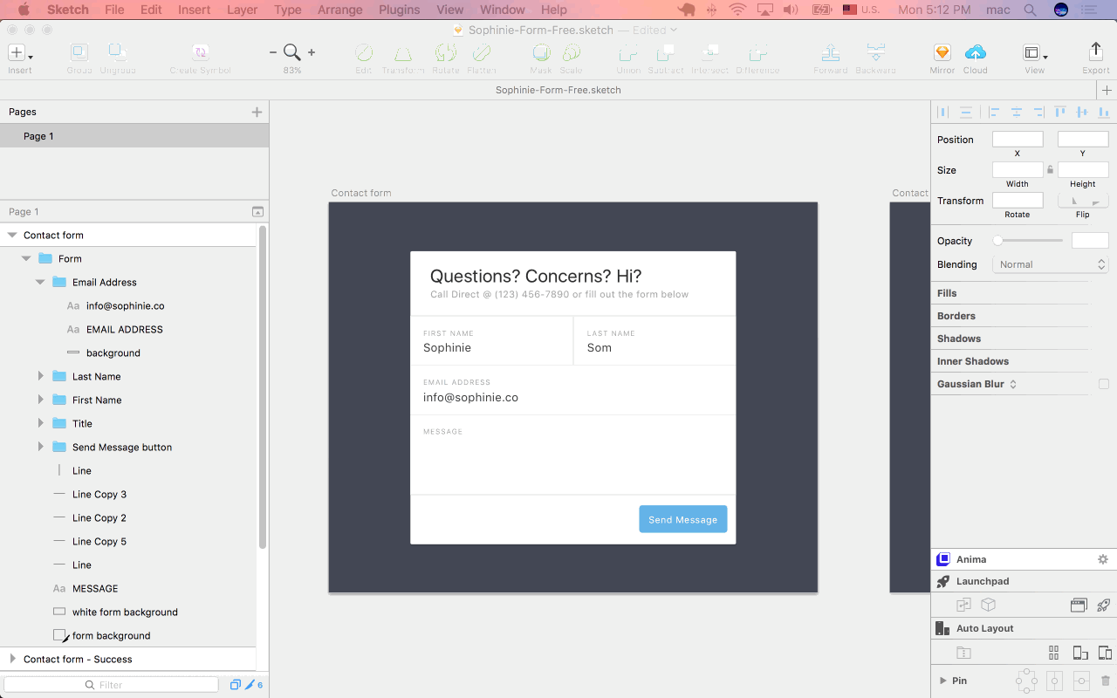Click the Group toolbar icon
The width and height of the screenshot is (1117, 698).
click(x=79, y=53)
